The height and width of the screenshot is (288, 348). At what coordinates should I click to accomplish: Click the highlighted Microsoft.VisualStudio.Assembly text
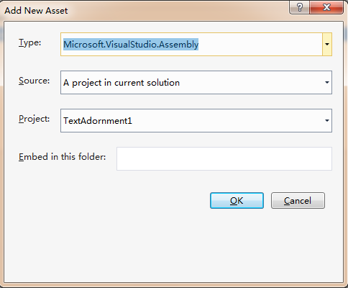(131, 45)
